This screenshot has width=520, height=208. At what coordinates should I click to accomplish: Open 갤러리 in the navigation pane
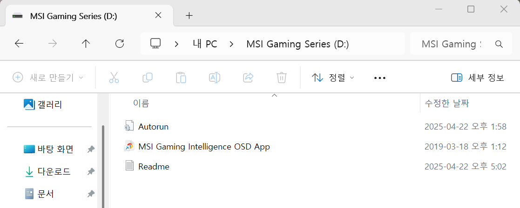(x=43, y=105)
